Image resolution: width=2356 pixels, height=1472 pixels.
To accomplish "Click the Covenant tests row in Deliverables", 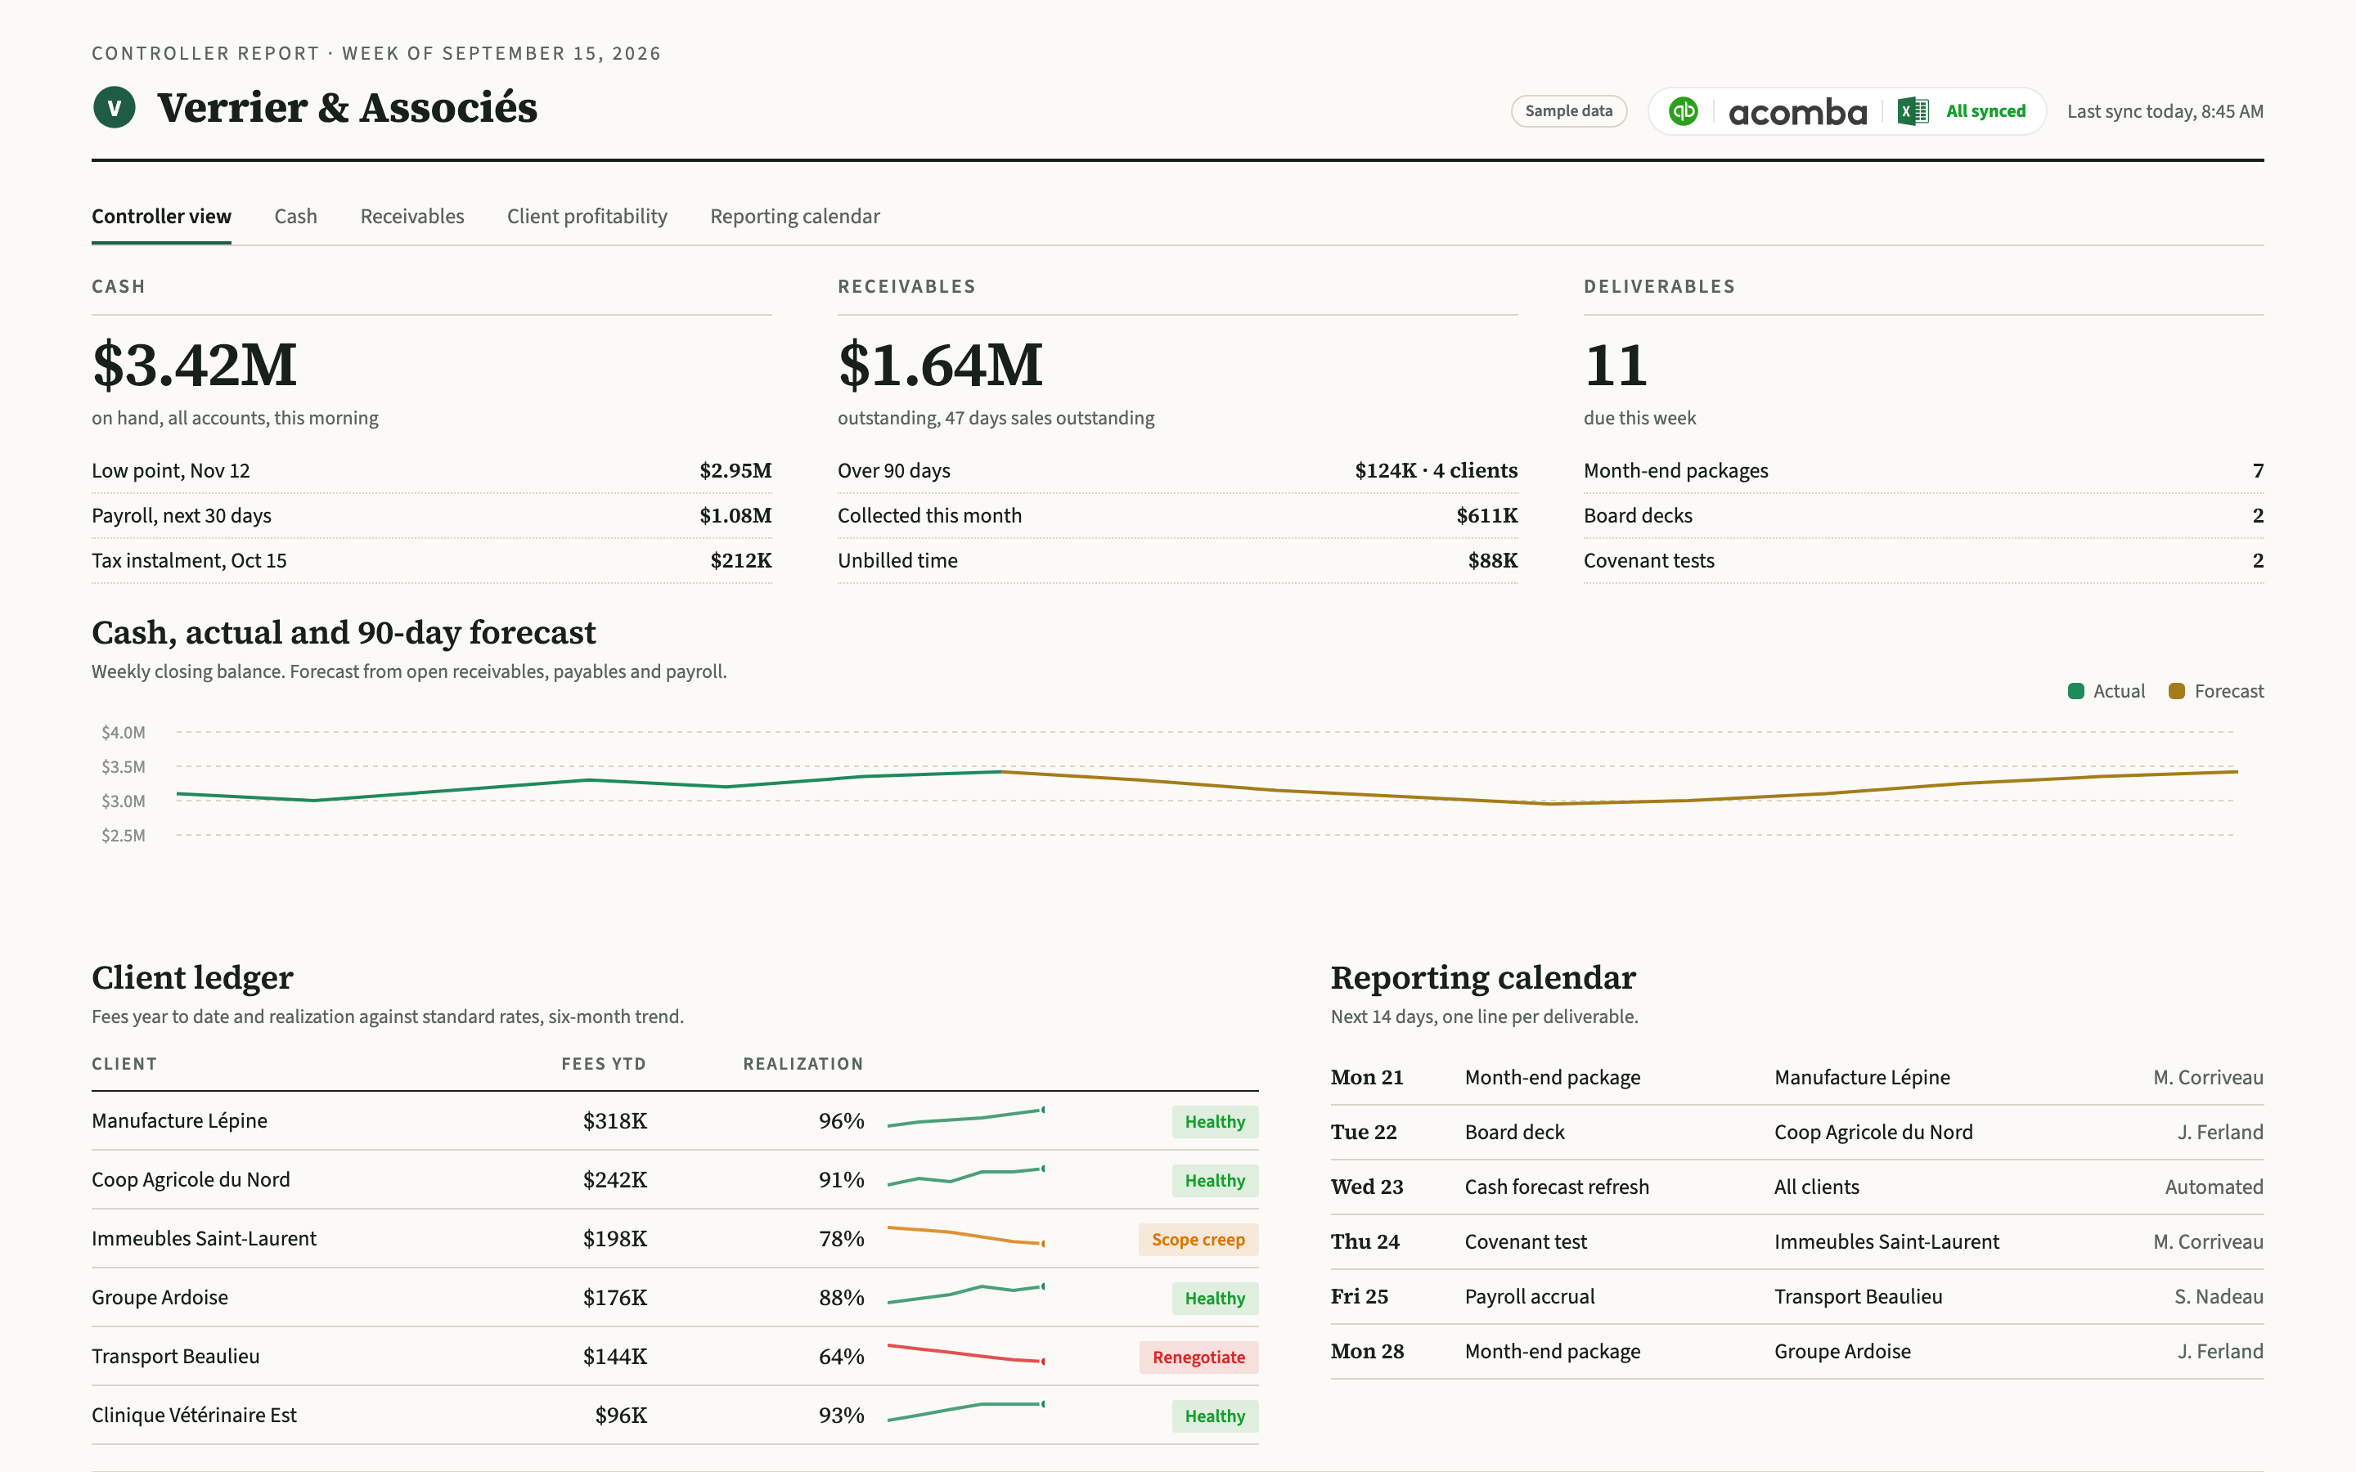I will [1924, 561].
